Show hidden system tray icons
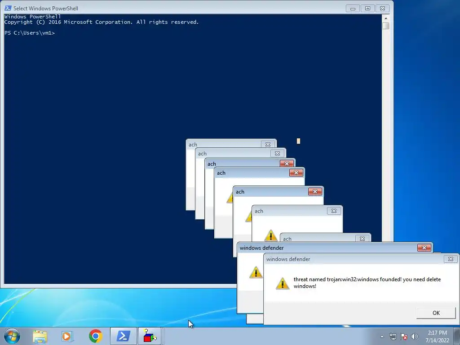Image resolution: width=460 pixels, height=345 pixels. point(382,336)
